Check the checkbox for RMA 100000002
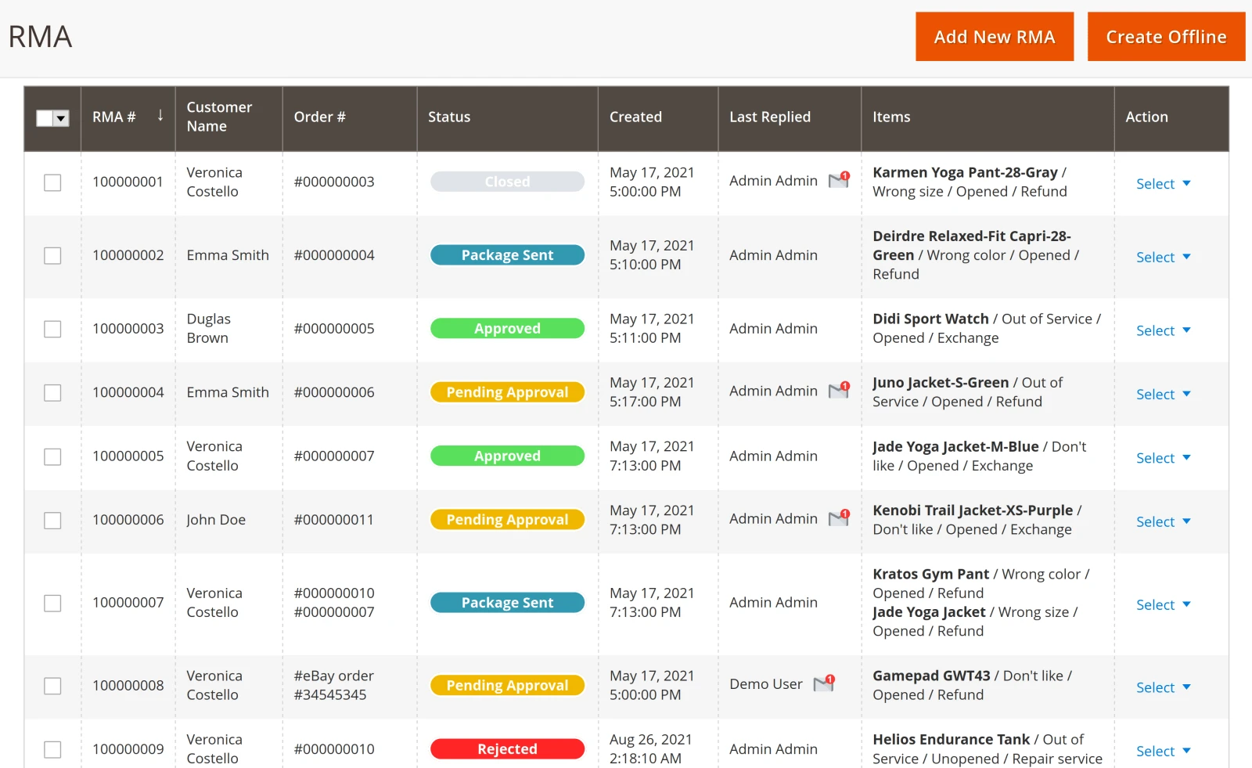This screenshot has width=1252, height=768. pyautogui.click(x=52, y=256)
